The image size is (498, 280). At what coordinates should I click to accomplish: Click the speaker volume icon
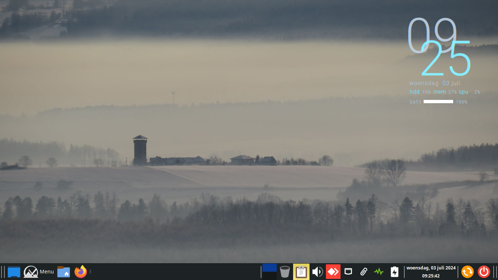point(317,272)
